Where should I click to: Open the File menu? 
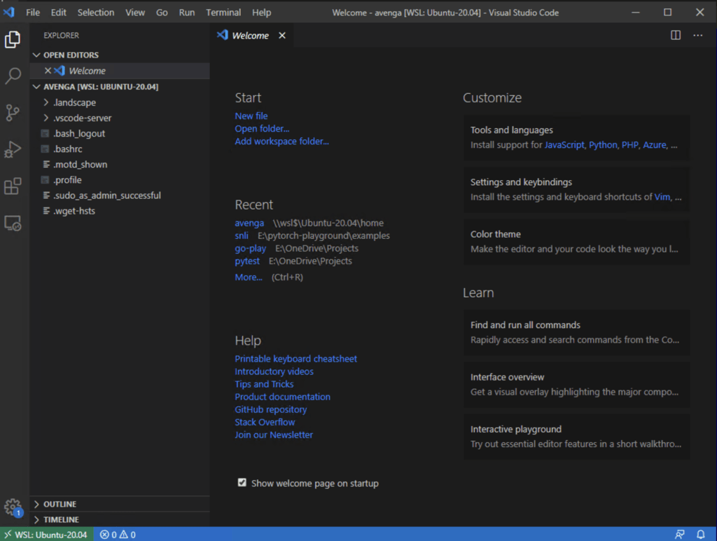point(33,13)
